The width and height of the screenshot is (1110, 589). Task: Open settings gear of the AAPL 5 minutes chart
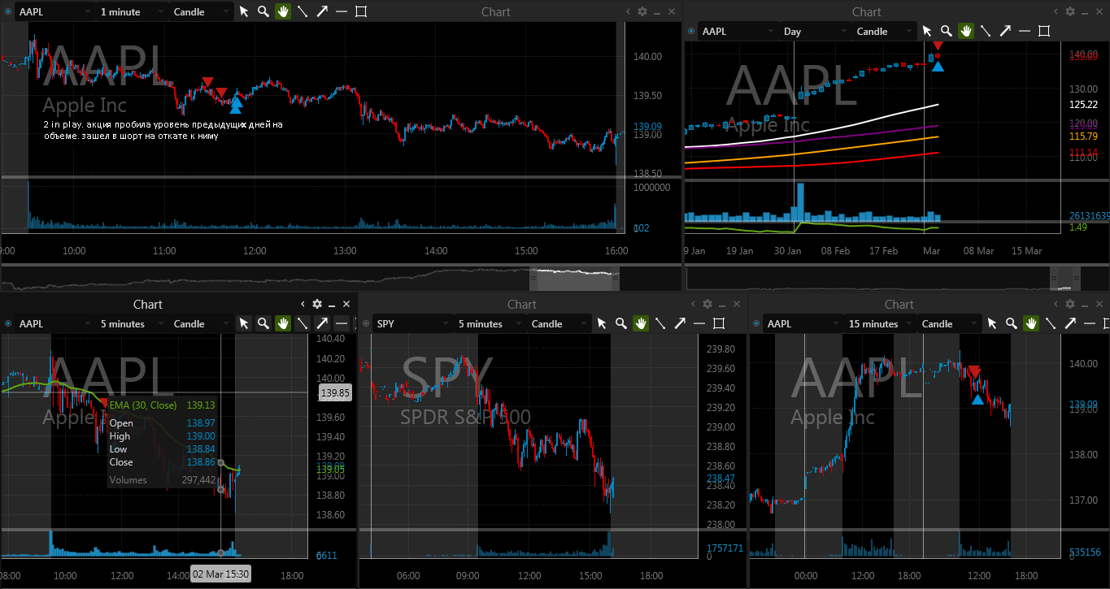[x=317, y=304]
